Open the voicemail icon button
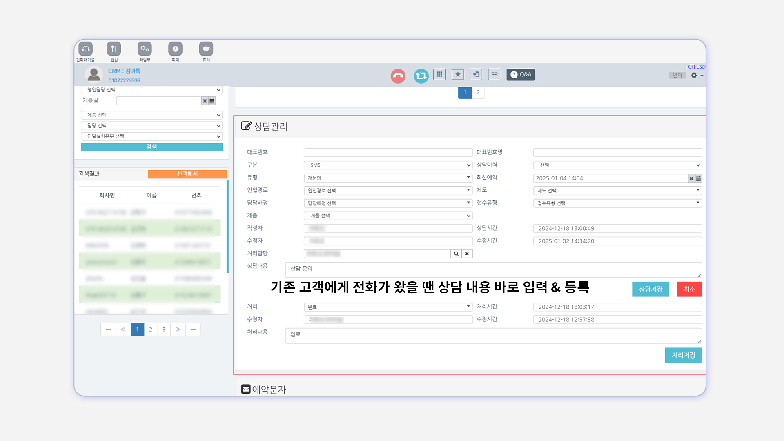This screenshot has height=441, width=784. point(494,74)
